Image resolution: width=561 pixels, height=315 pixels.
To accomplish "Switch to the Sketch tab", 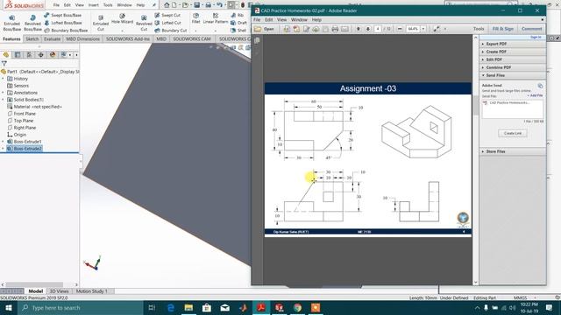I will tap(32, 38).
